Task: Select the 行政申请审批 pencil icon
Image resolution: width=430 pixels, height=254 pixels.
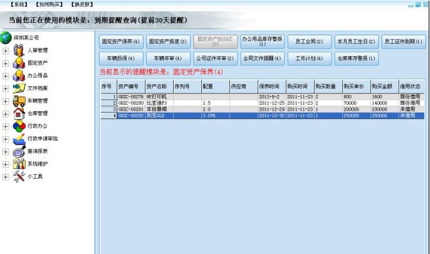Action: click(x=19, y=139)
